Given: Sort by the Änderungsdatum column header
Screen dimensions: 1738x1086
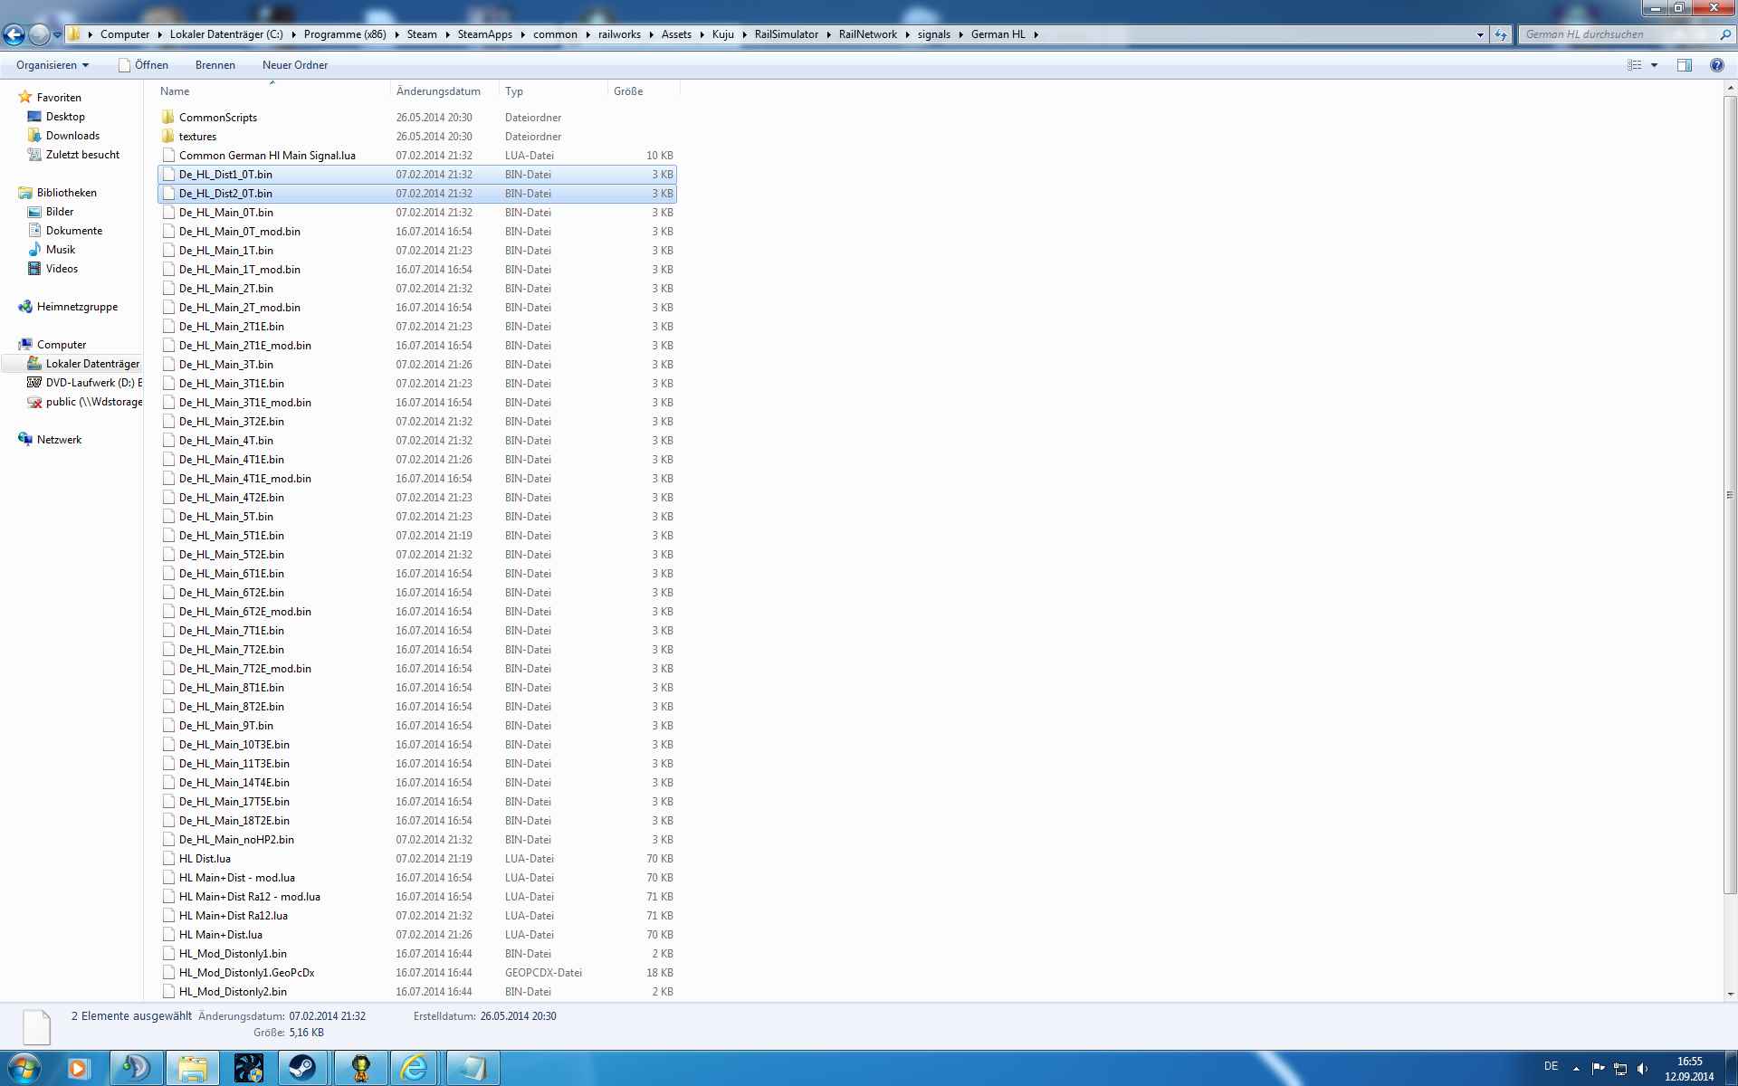Looking at the screenshot, I should [x=438, y=91].
